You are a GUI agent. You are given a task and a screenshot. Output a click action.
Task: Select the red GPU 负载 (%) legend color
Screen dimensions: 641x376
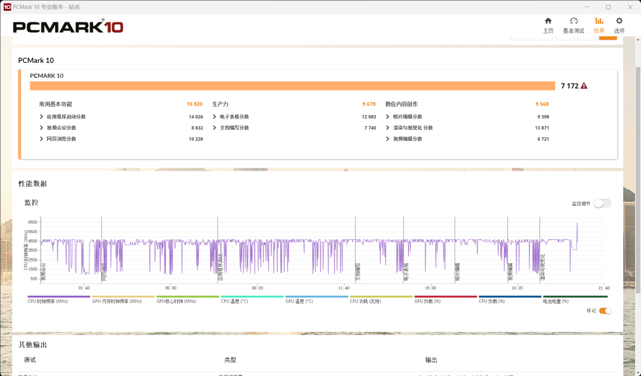click(446, 297)
